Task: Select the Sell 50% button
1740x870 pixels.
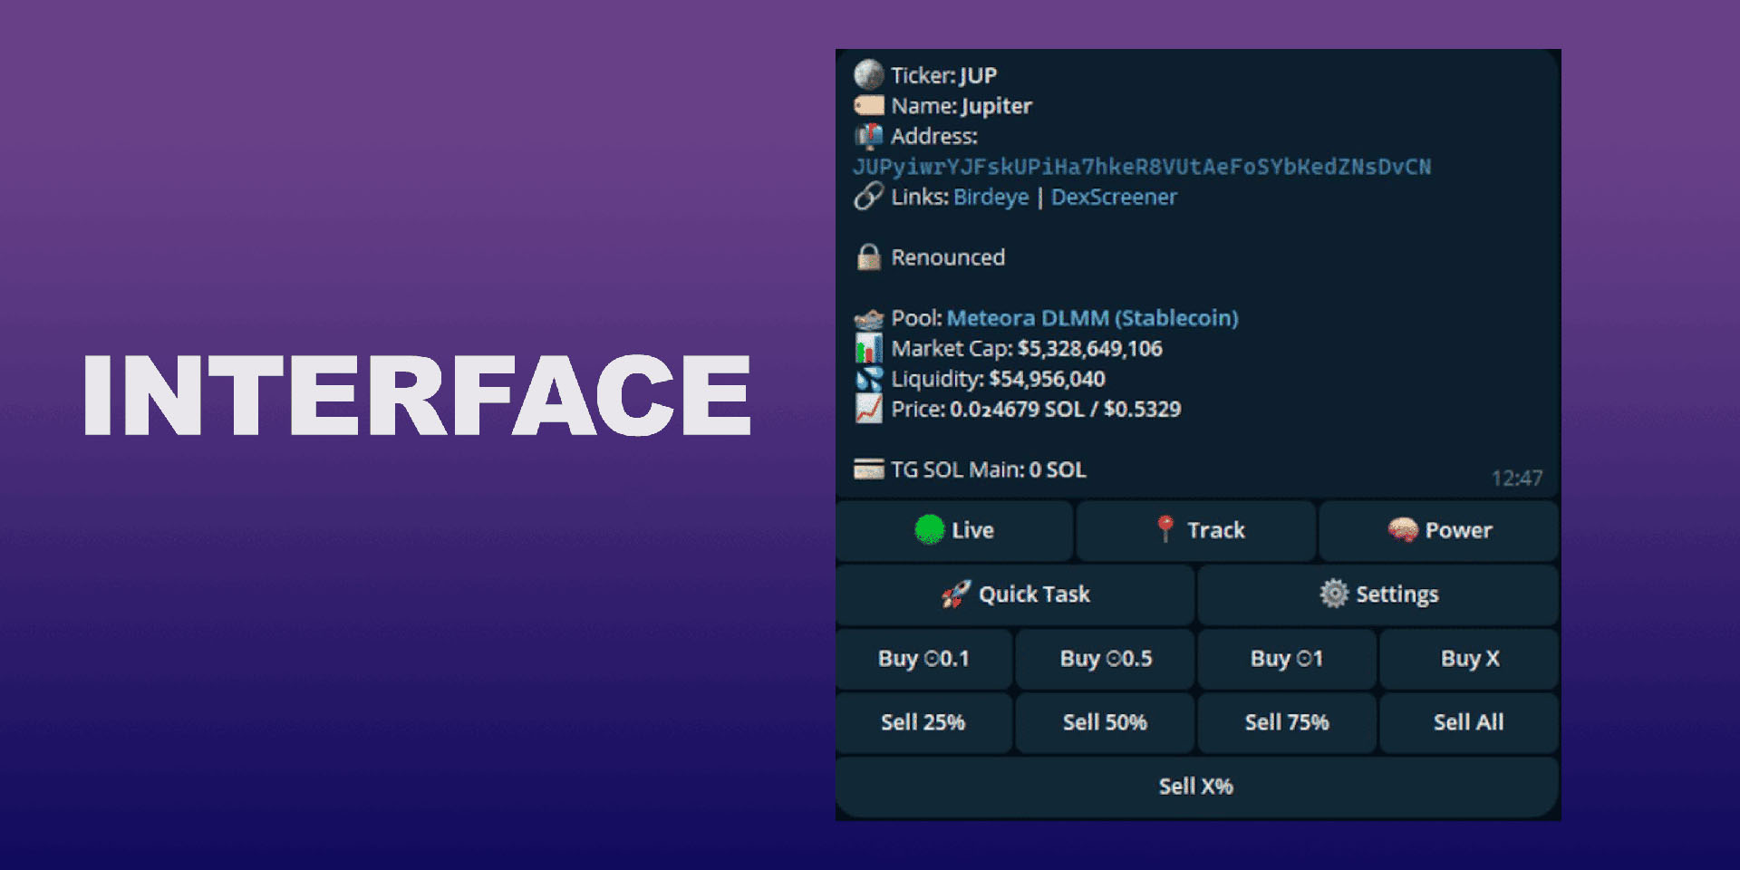Action: 1105,722
